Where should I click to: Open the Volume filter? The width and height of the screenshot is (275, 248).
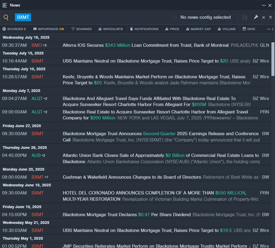[227, 29]
